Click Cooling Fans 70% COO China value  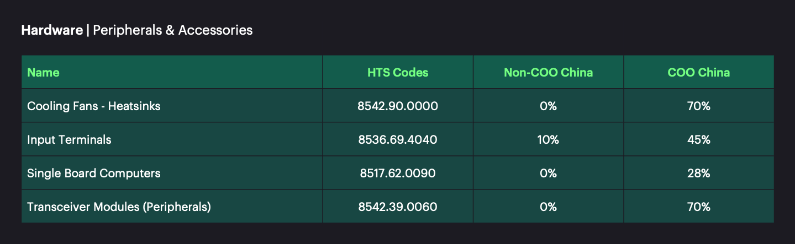tap(699, 106)
